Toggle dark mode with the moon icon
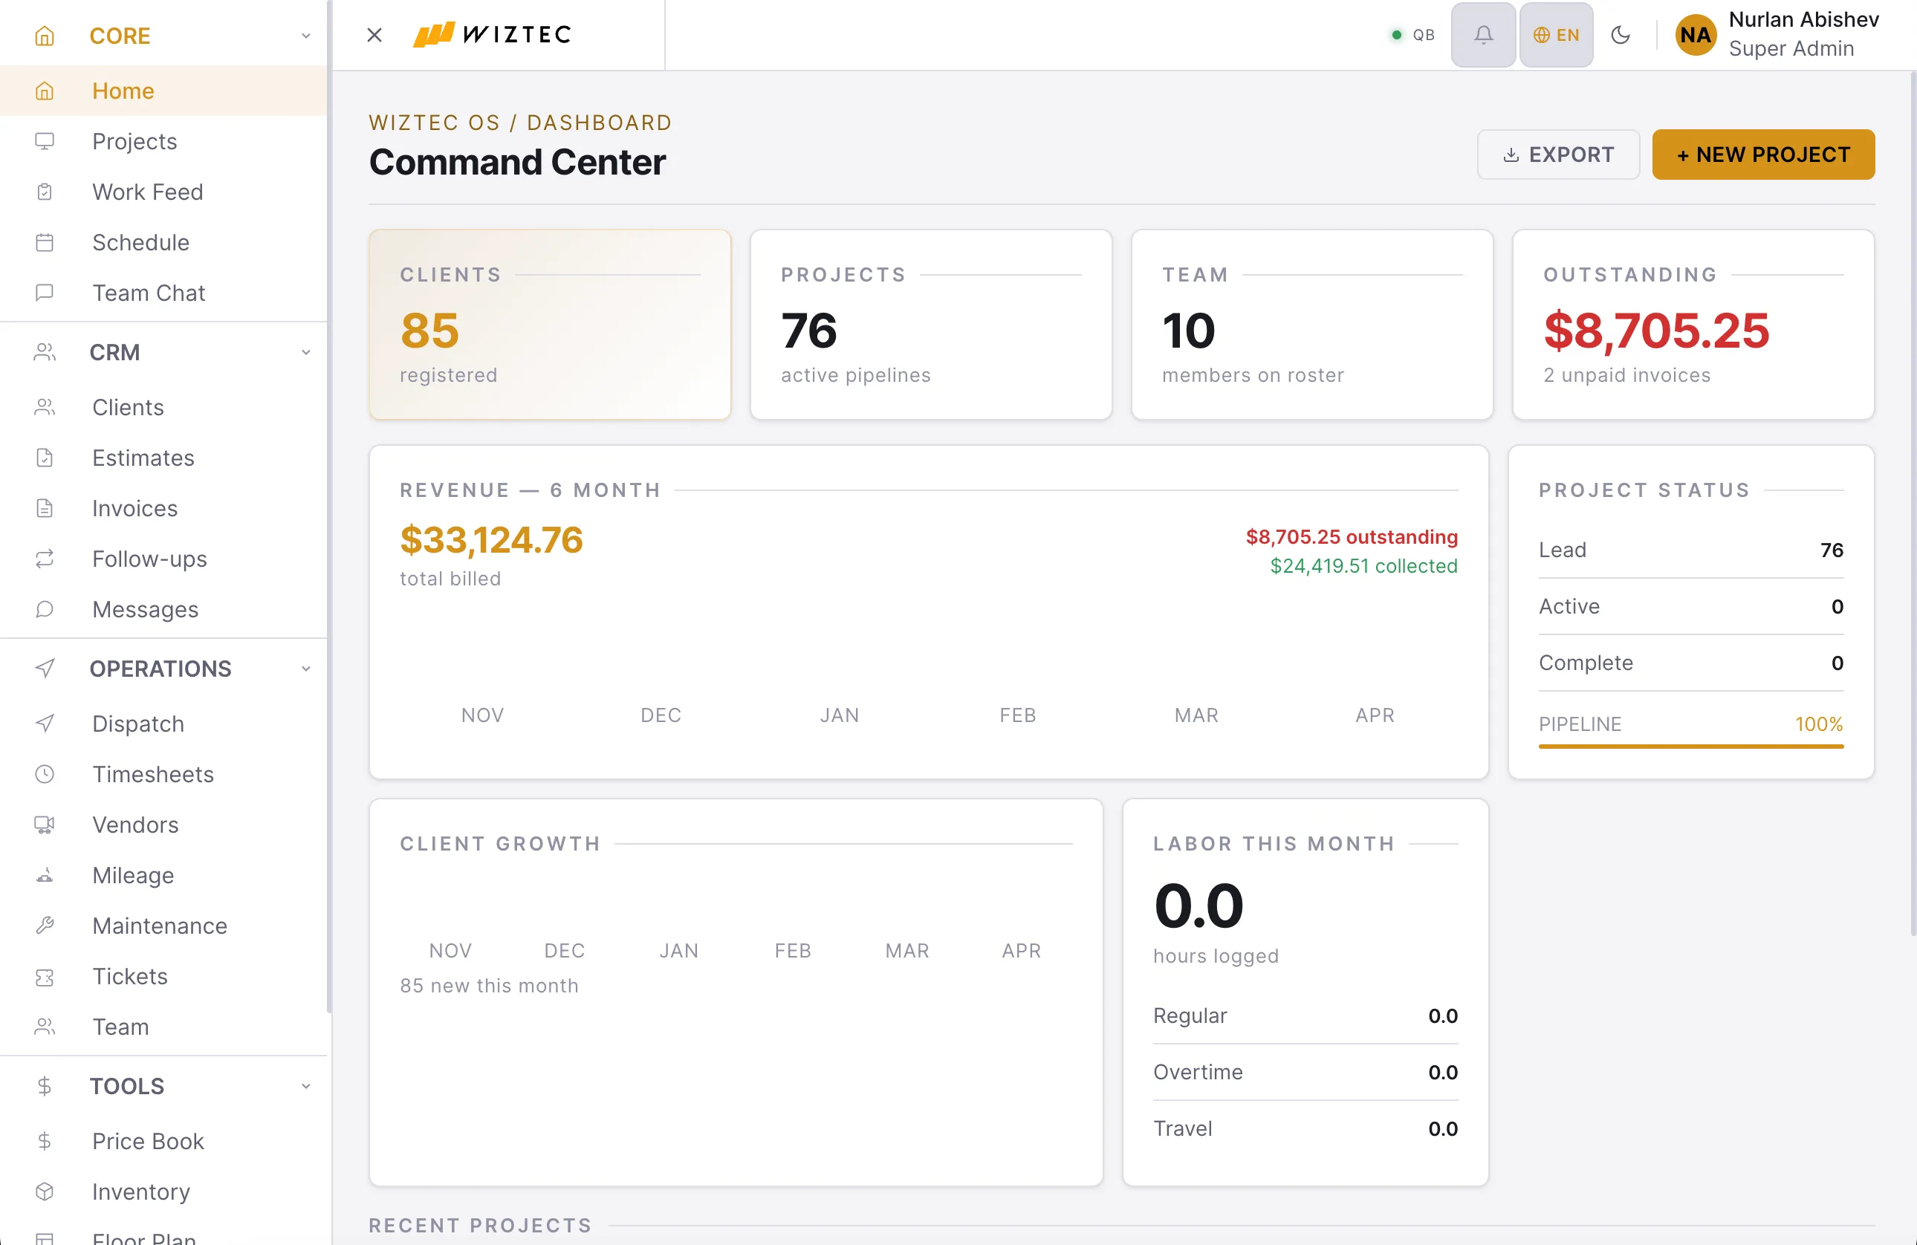Screen dimensions: 1917x1245 1621,35
